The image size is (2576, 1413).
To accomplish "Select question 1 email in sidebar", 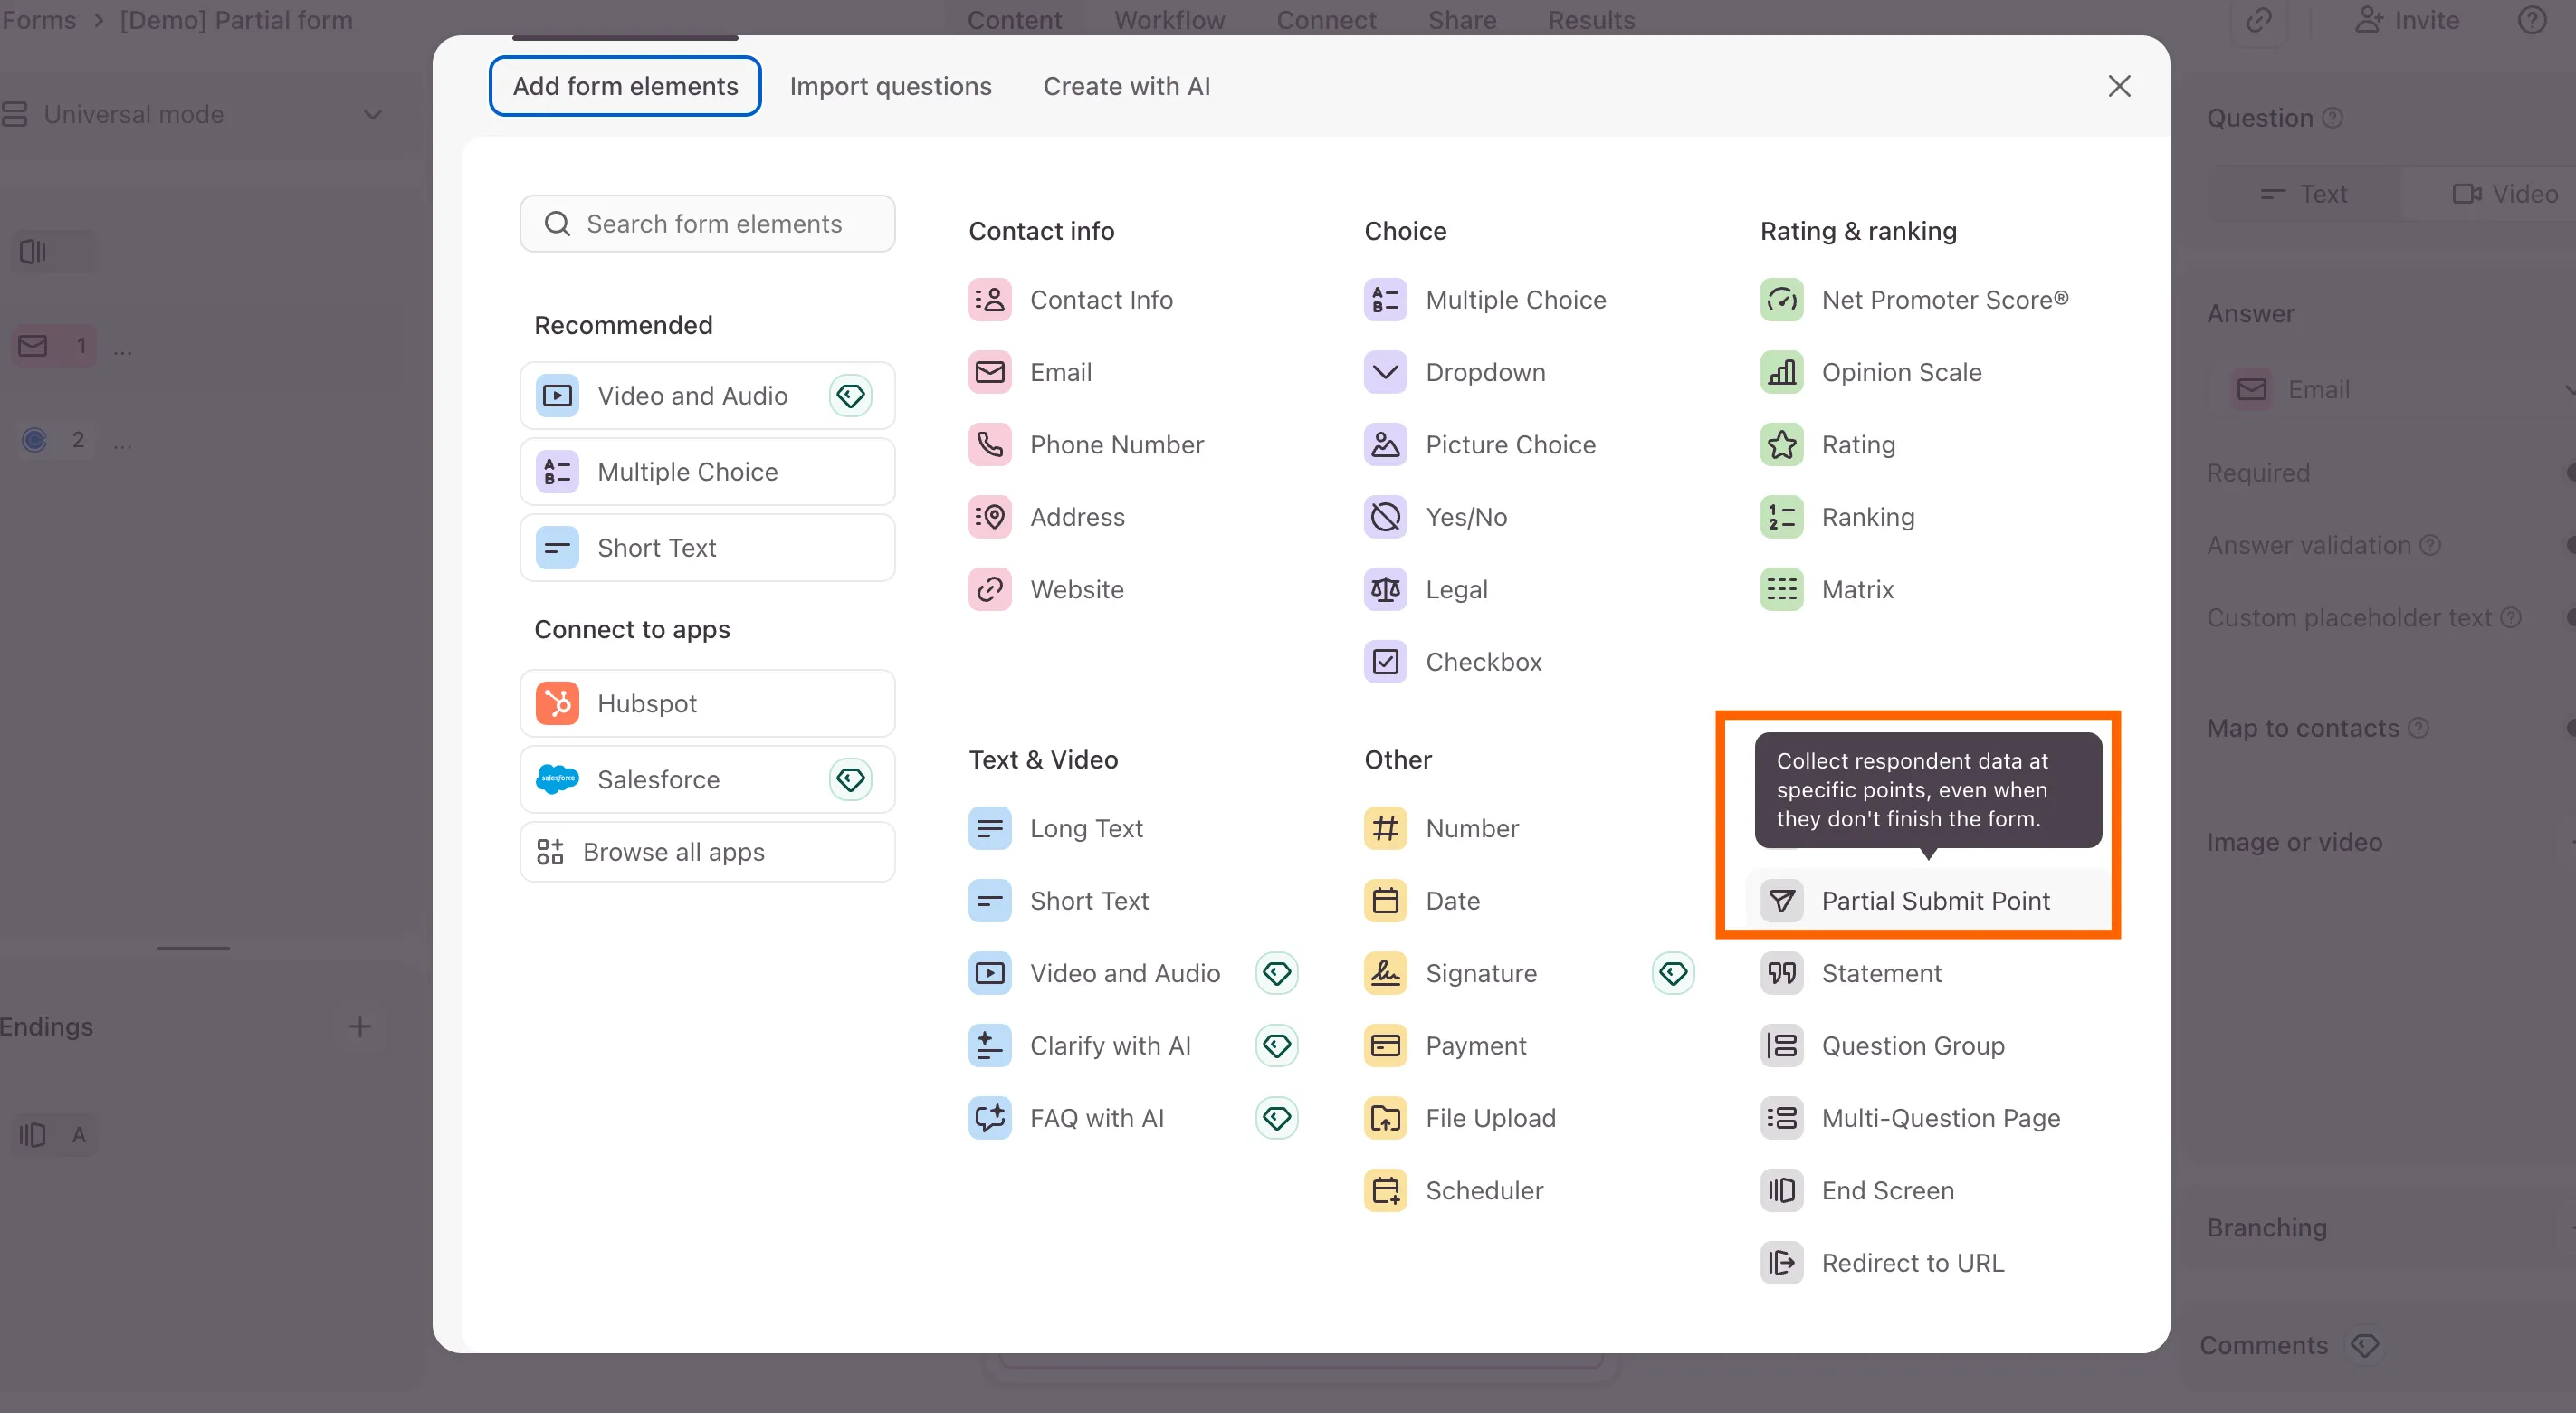I will click(x=54, y=346).
